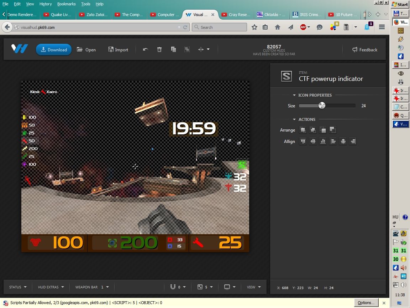Click the volume speaker tray icon
Screen dimensions: 410x308
tap(404, 285)
